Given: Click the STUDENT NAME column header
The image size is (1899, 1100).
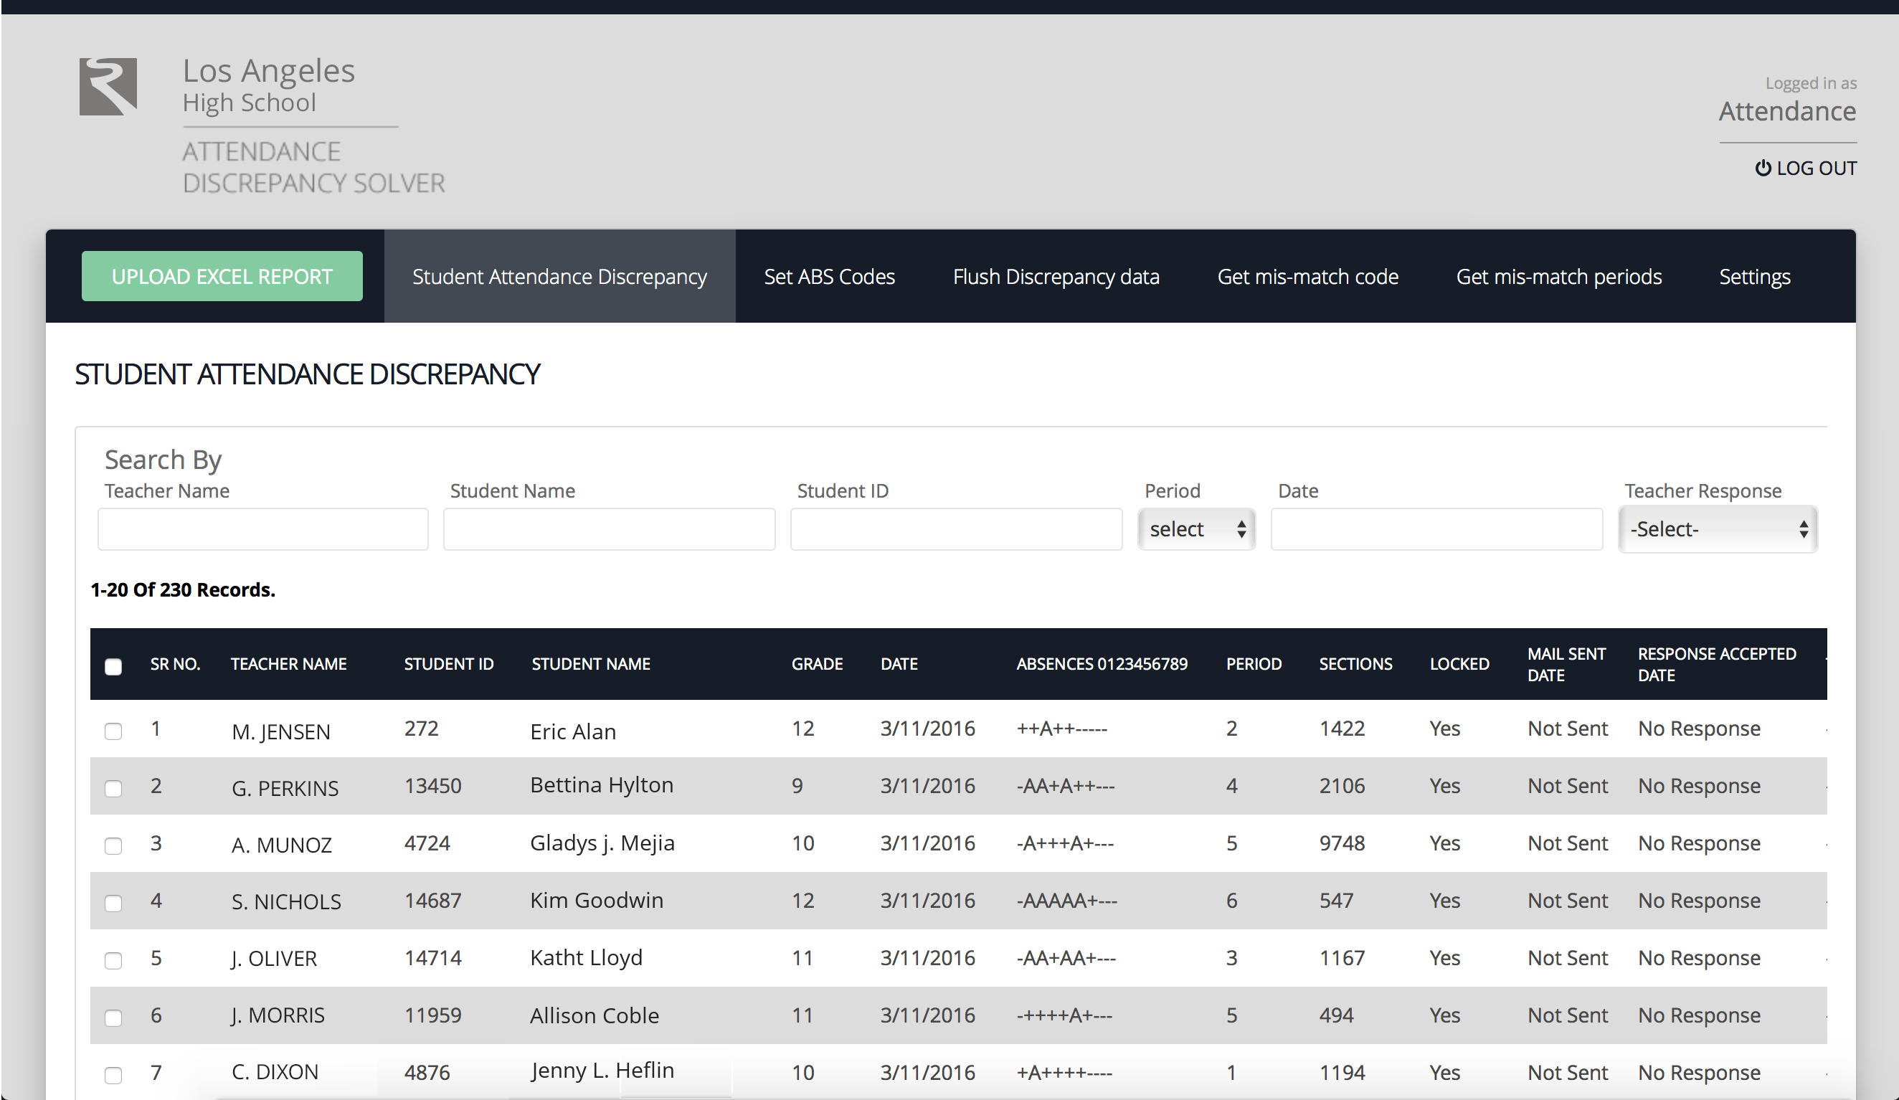Looking at the screenshot, I should 591,664.
